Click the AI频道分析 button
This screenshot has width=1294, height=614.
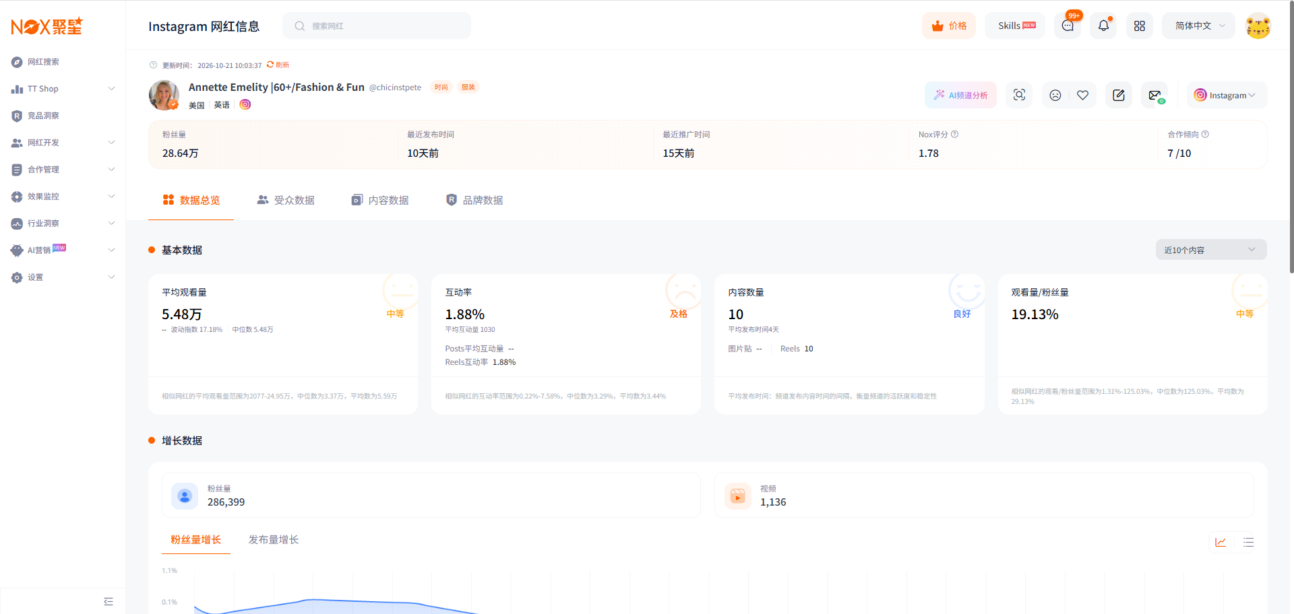pos(960,95)
